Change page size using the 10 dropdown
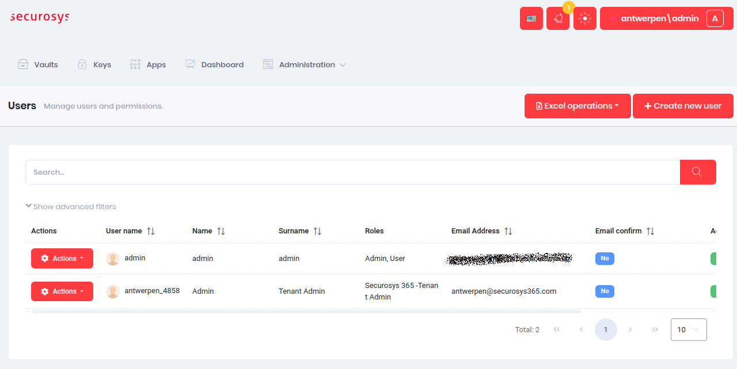The width and height of the screenshot is (737, 369). [689, 329]
